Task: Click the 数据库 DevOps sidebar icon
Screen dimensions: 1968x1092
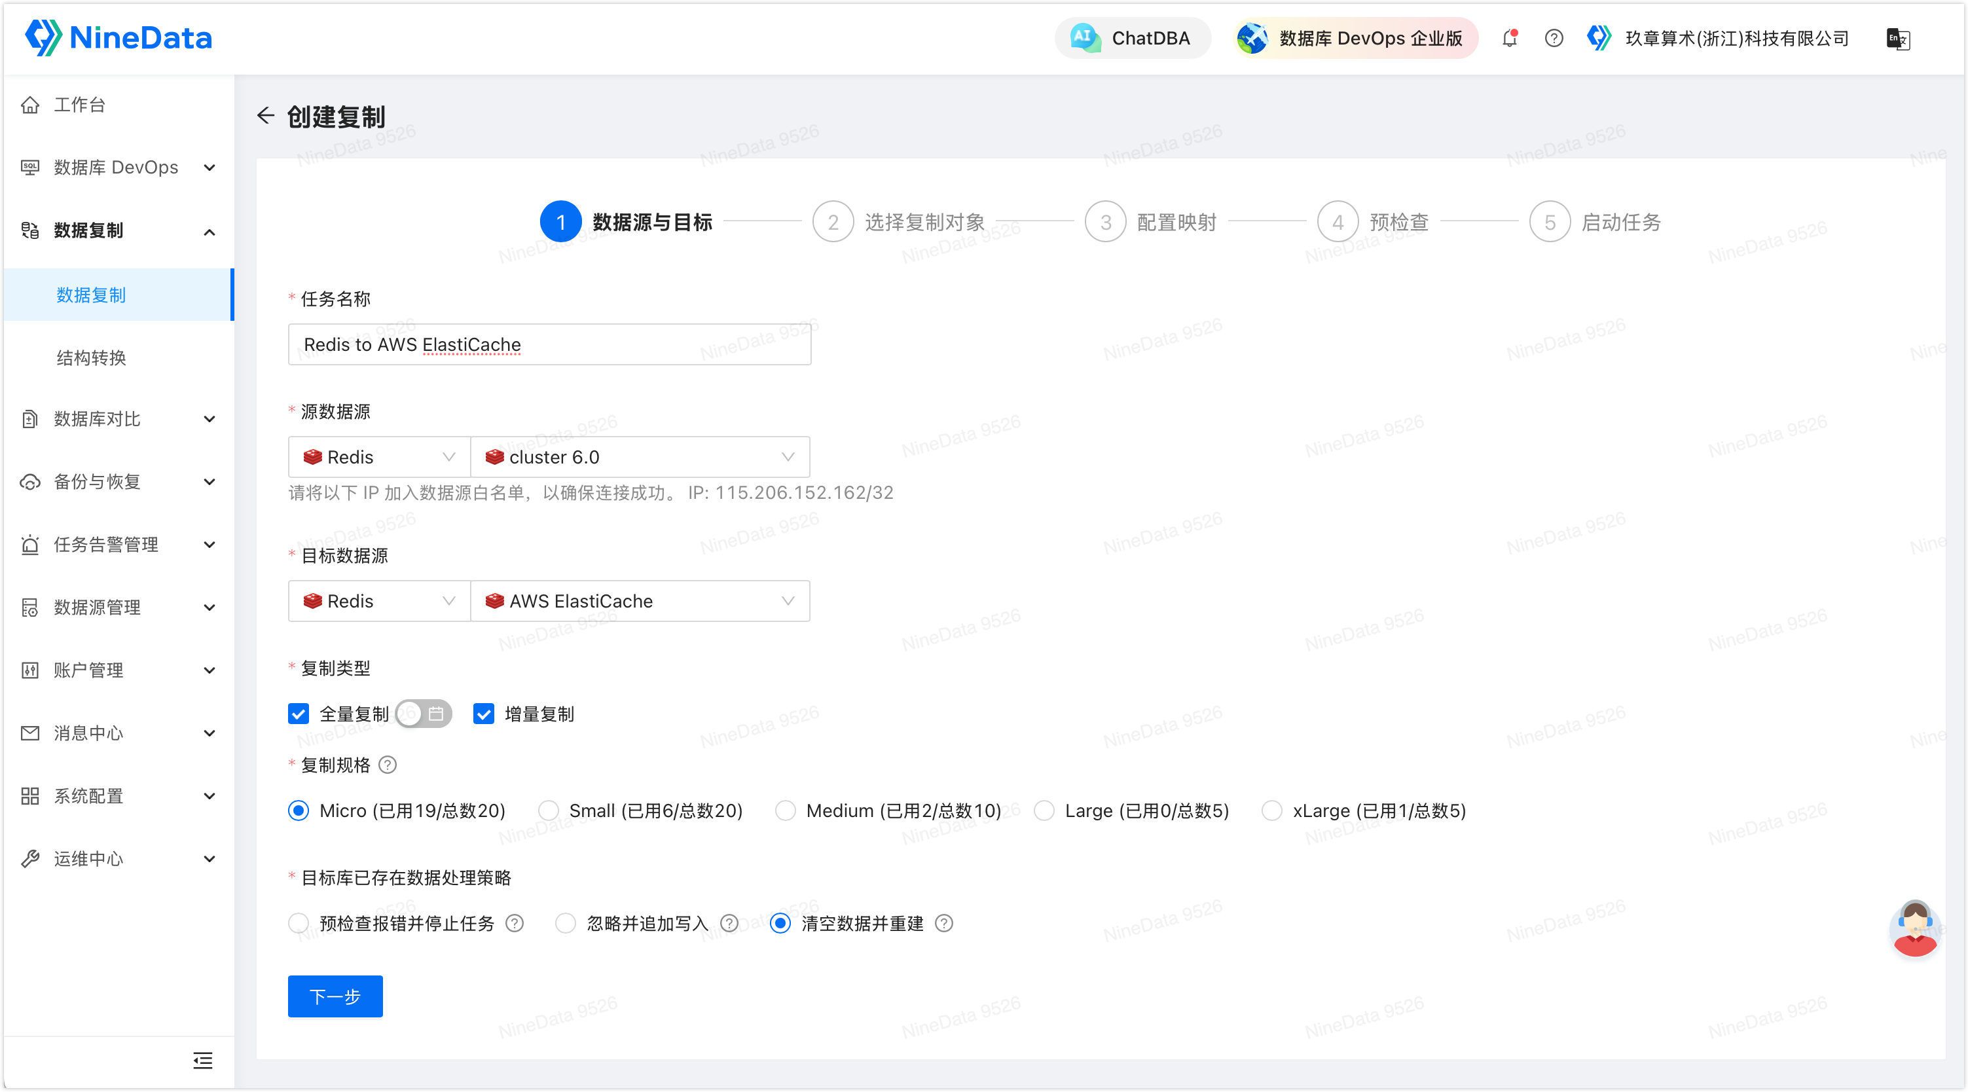Action: 30,168
